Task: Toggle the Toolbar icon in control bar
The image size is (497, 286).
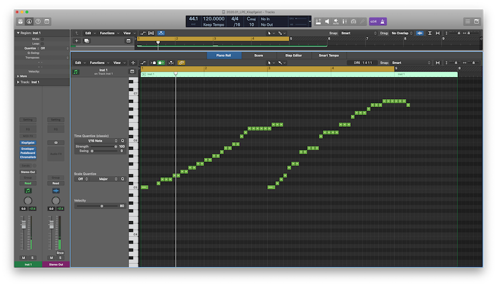Action: pyautogui.click(x=47, y=22)
